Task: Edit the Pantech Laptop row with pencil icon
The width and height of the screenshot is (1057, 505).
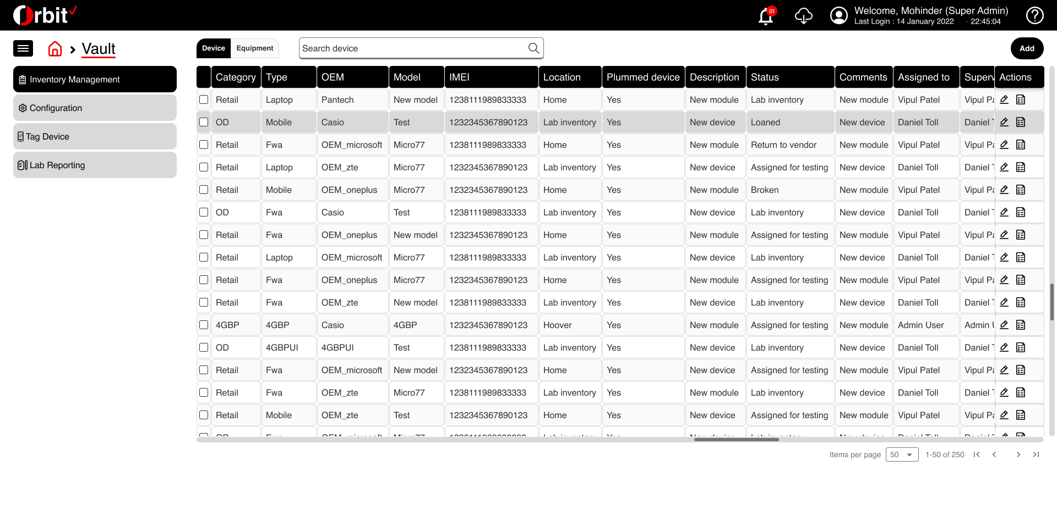Action: (x=1004, y=99)
